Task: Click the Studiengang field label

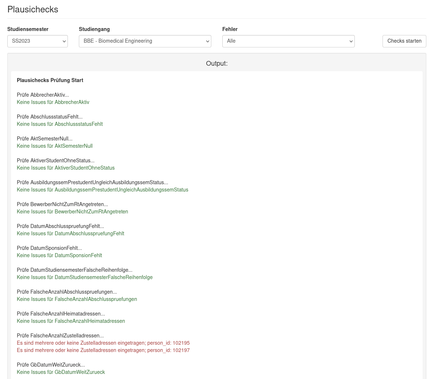Action: (94, 29)
